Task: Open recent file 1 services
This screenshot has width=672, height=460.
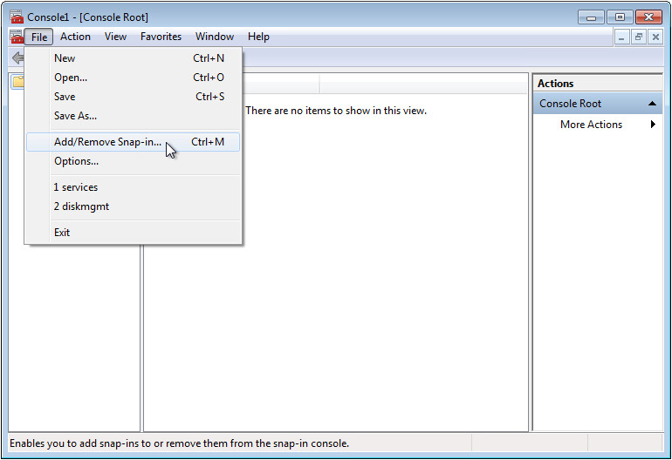Action: 133,187
